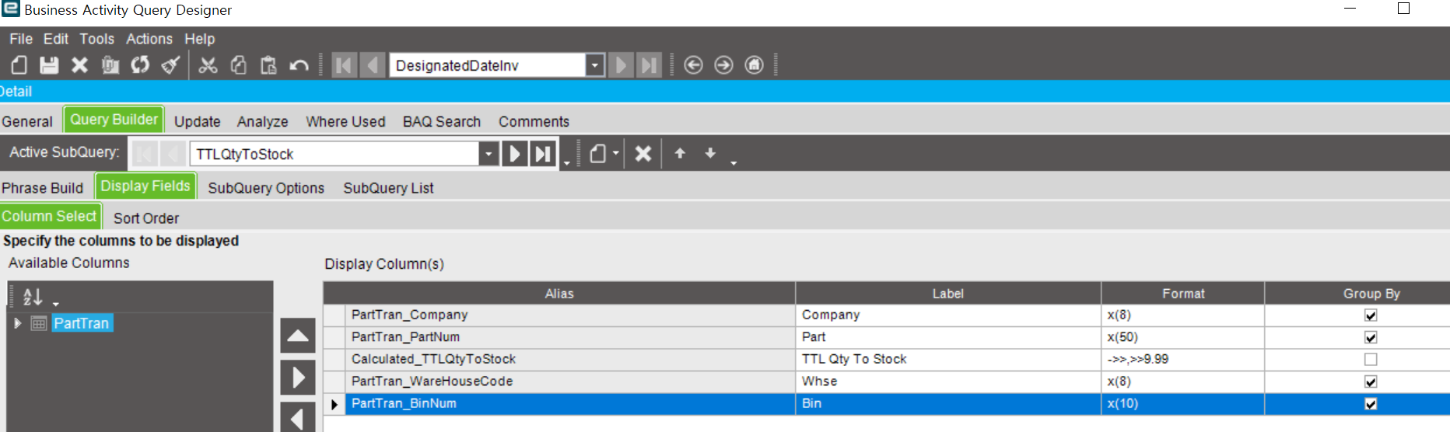
Task: Sort available columns with the A-Z icon
Action: point(33,297)
